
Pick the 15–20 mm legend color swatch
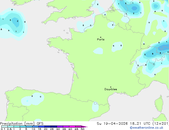(42, 127)
